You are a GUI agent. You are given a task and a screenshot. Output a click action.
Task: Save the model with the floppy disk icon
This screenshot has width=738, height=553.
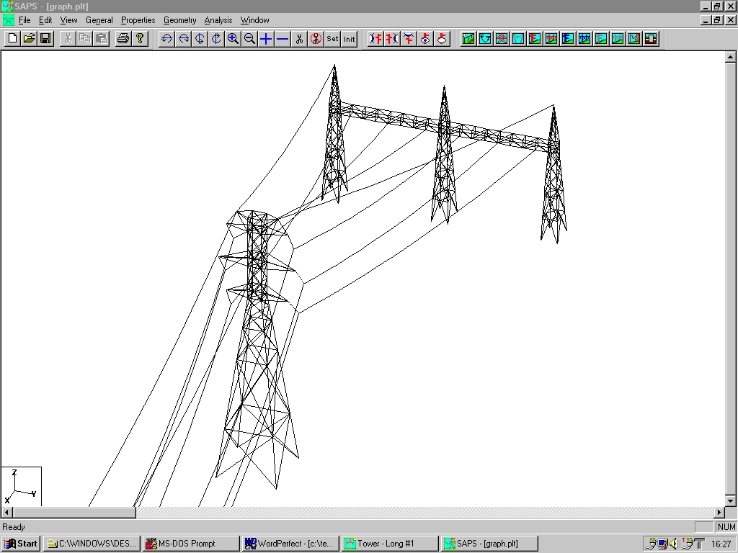(45, 39)
